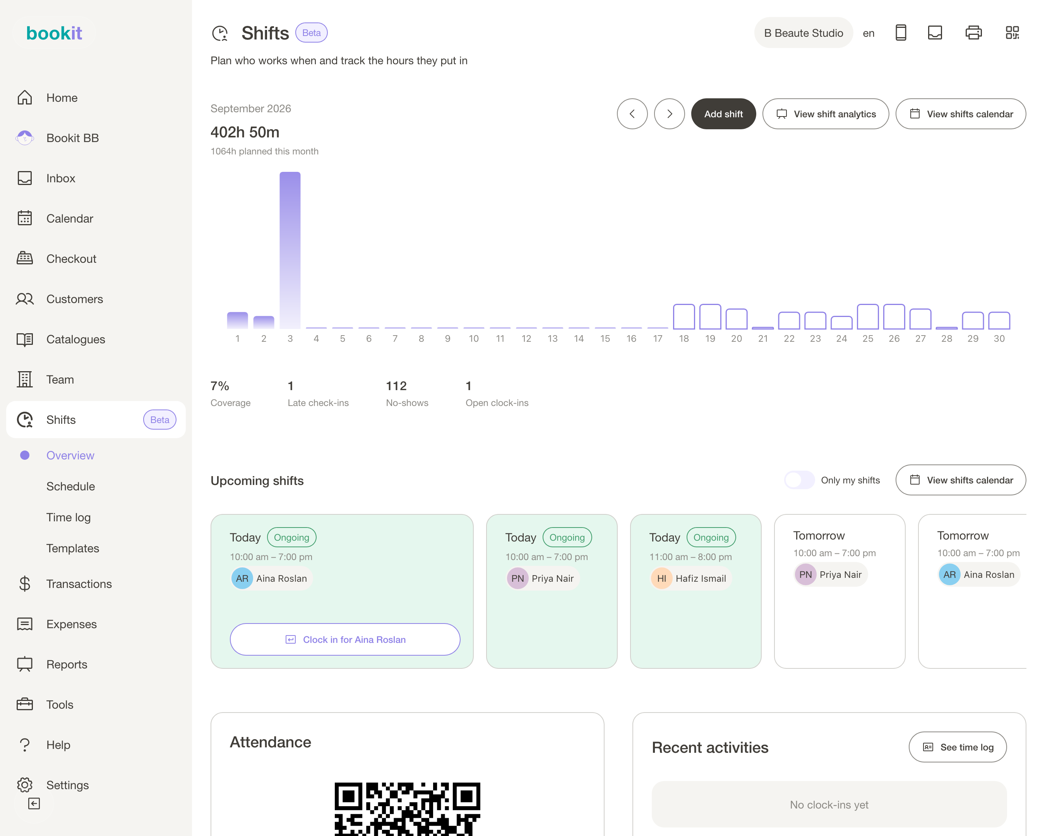Click the planned-hours bar for day 18

(684, 317)
